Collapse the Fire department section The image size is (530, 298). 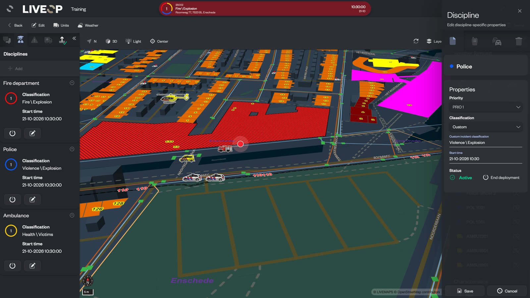72,83
